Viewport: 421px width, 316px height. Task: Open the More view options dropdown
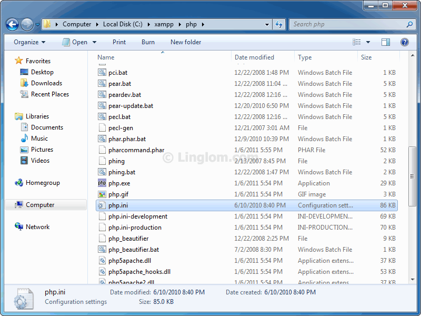[x=368, y=42]
